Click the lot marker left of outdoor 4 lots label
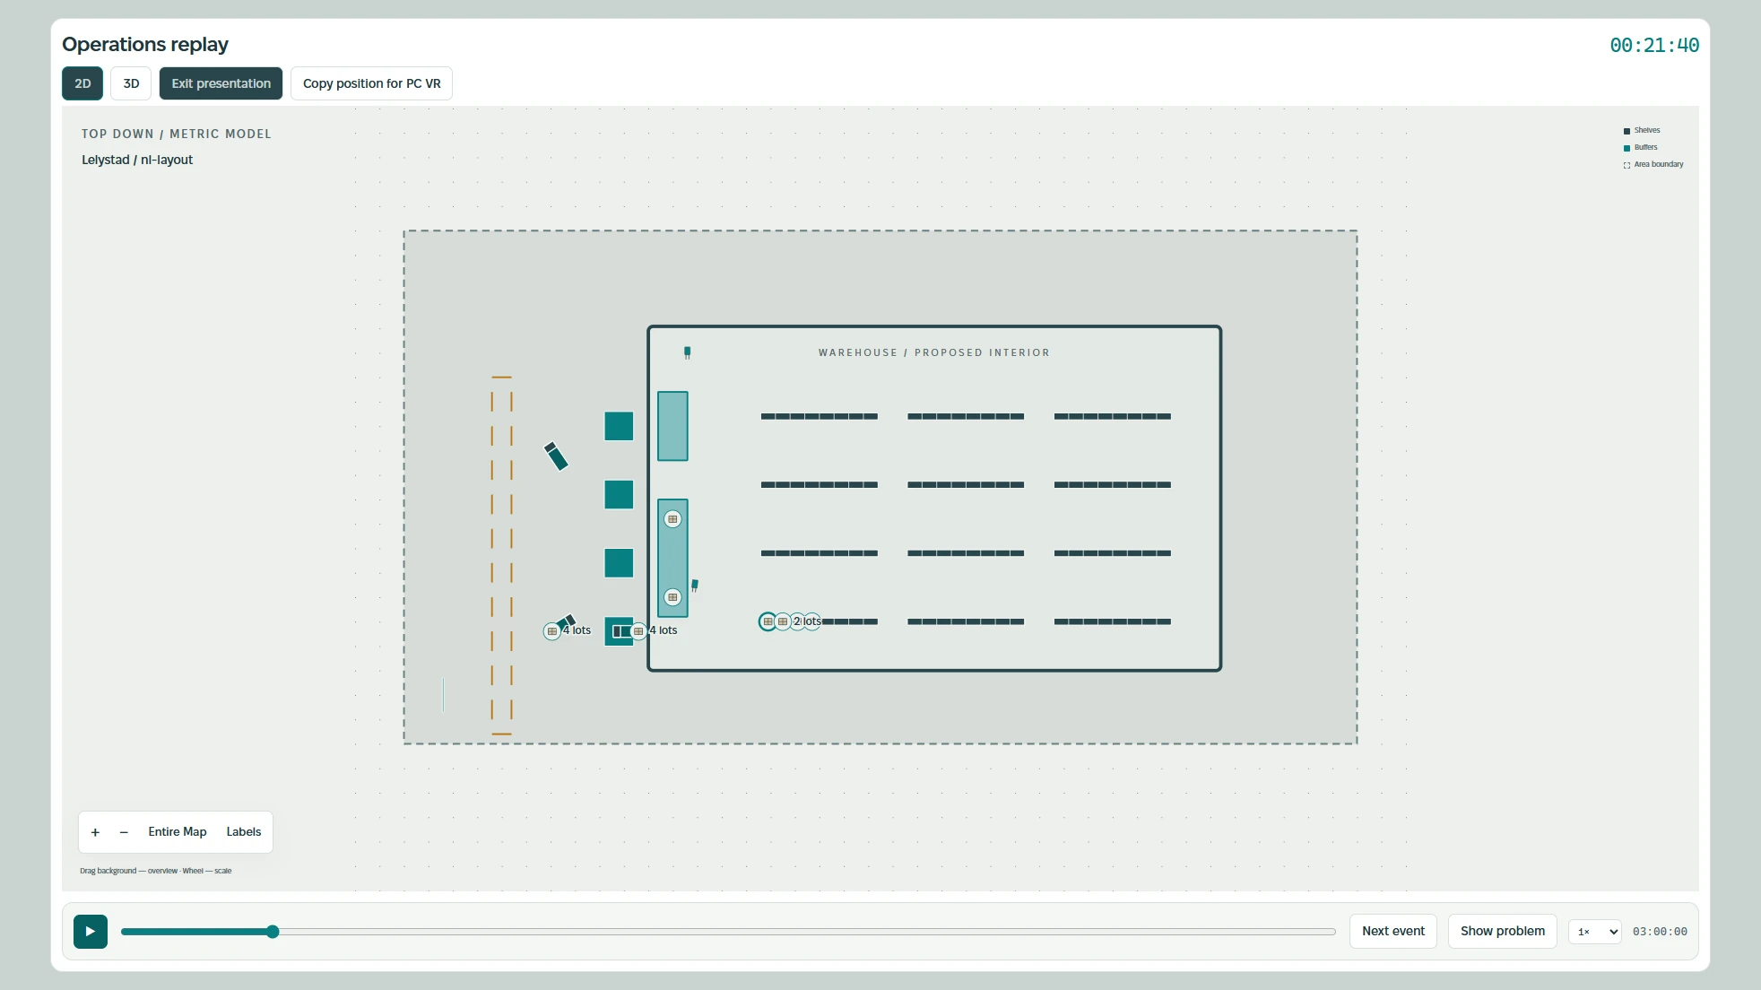 552,631
